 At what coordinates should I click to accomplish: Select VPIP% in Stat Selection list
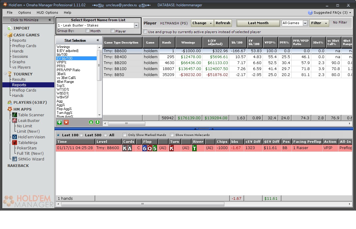61,62
